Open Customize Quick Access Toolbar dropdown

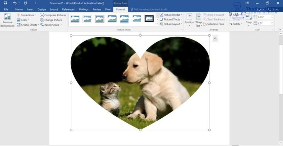[x=35, y=3]
